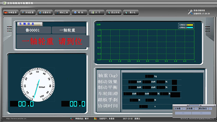
Task: Open 系统配置 system configuration
Action: (28, 13)
